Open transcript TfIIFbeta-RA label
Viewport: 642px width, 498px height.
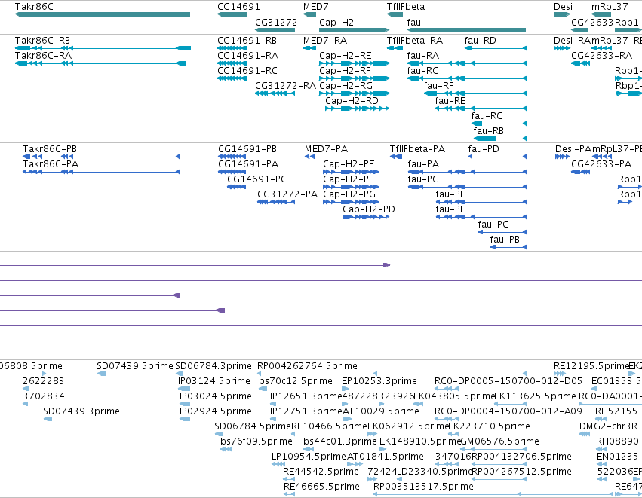415,41
